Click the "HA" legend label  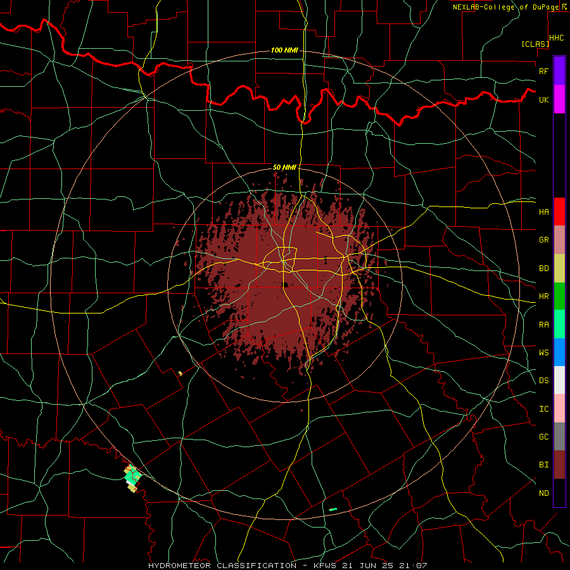click(543, 212)
